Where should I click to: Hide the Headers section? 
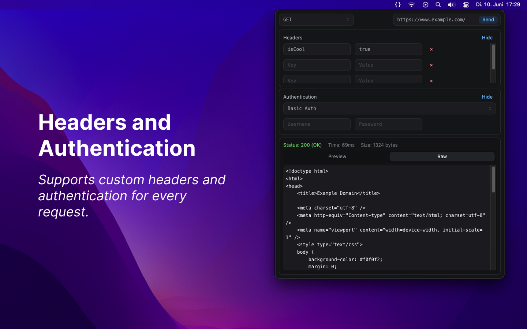[x=487, y=38]
